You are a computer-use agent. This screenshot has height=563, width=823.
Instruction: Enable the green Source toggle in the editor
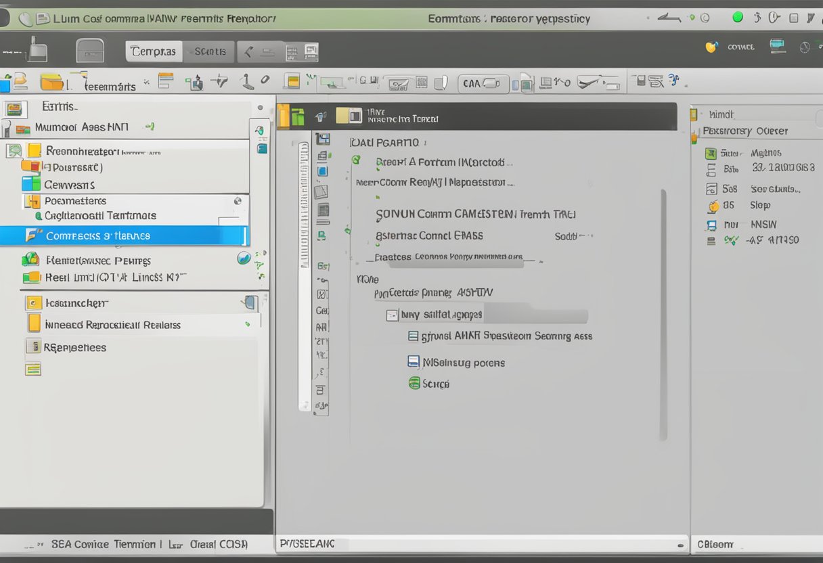tap(414, 384)
